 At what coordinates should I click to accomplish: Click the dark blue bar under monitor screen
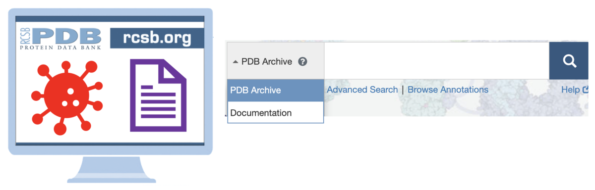click(x=110, y=144)
